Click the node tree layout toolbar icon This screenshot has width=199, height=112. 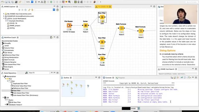point(42,2)
